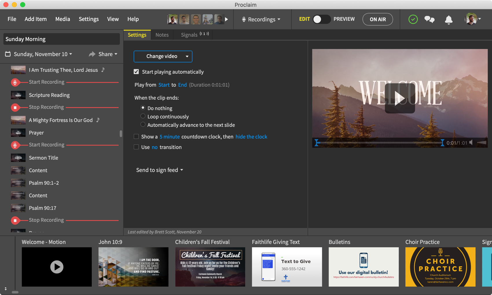This screenshot has height=295, width=492.
Task: Expand the Recordings dropdown menu
Action: (261, 19)
